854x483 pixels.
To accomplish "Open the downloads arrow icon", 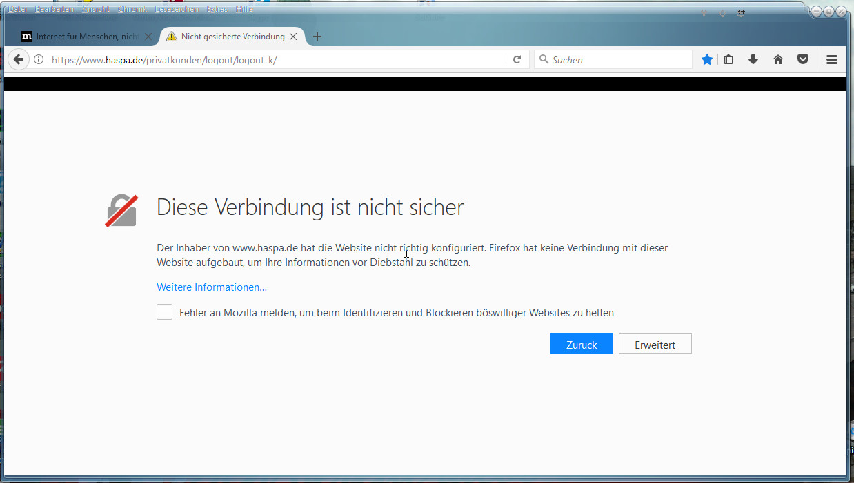I will 753,60.
